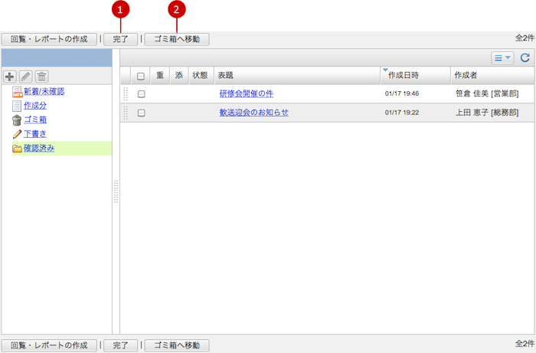Screen dimensions: 536x353
Task: Toggle the select-all checkbox in header
Action: click(140, 77)
